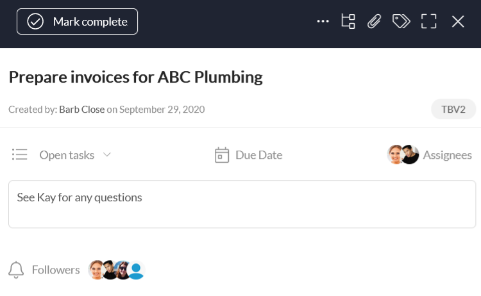481x296 pixels.
Task: Open the Open tasks dropdown
Action: coord(67,155)
